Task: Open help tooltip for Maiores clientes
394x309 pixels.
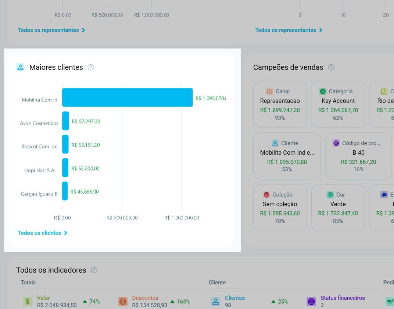Action: 91,67
